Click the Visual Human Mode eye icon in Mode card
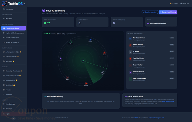This screenshot has height=122, width=192. pos(148,23)
